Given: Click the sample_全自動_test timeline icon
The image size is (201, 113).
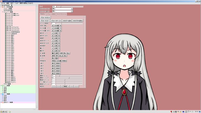Looking at the screenshot, I should point(6,14).
